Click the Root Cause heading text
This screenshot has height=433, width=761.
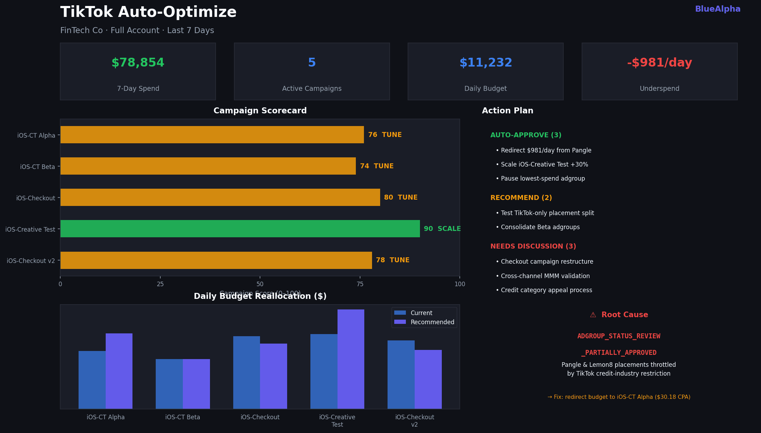tap(625, 315)
